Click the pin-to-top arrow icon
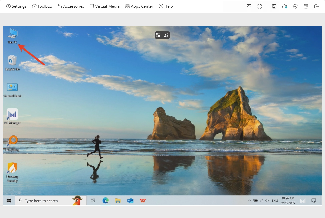 pyautogui.click(x=249, y=7)
